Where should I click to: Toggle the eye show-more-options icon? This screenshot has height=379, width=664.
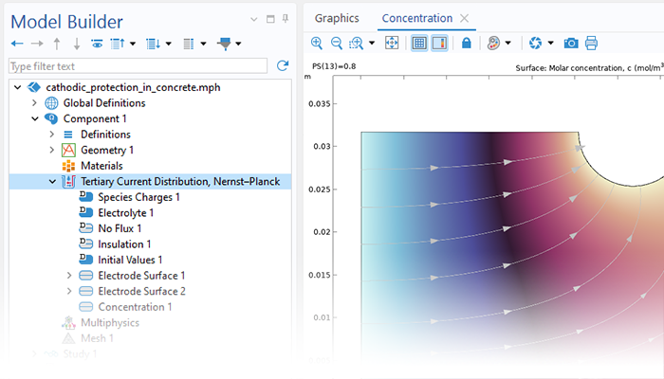click(97, 44)
